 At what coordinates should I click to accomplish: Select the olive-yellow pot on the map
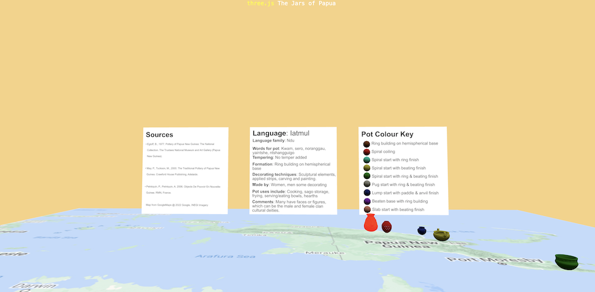click(x=441, y=235)
